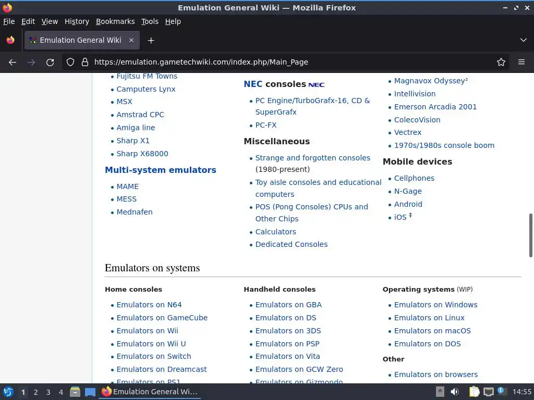Open the network monitor tray icon
The image size is (534, 400).
tap(488, 392)
